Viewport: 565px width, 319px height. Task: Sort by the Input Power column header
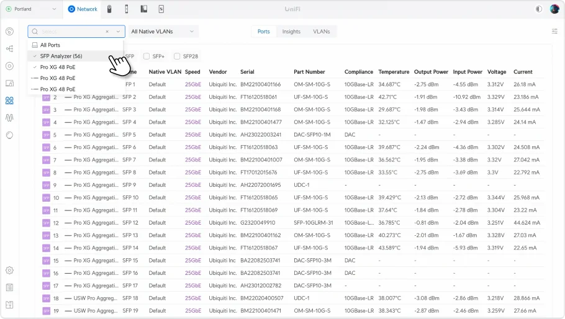click(x=468, y=71)
